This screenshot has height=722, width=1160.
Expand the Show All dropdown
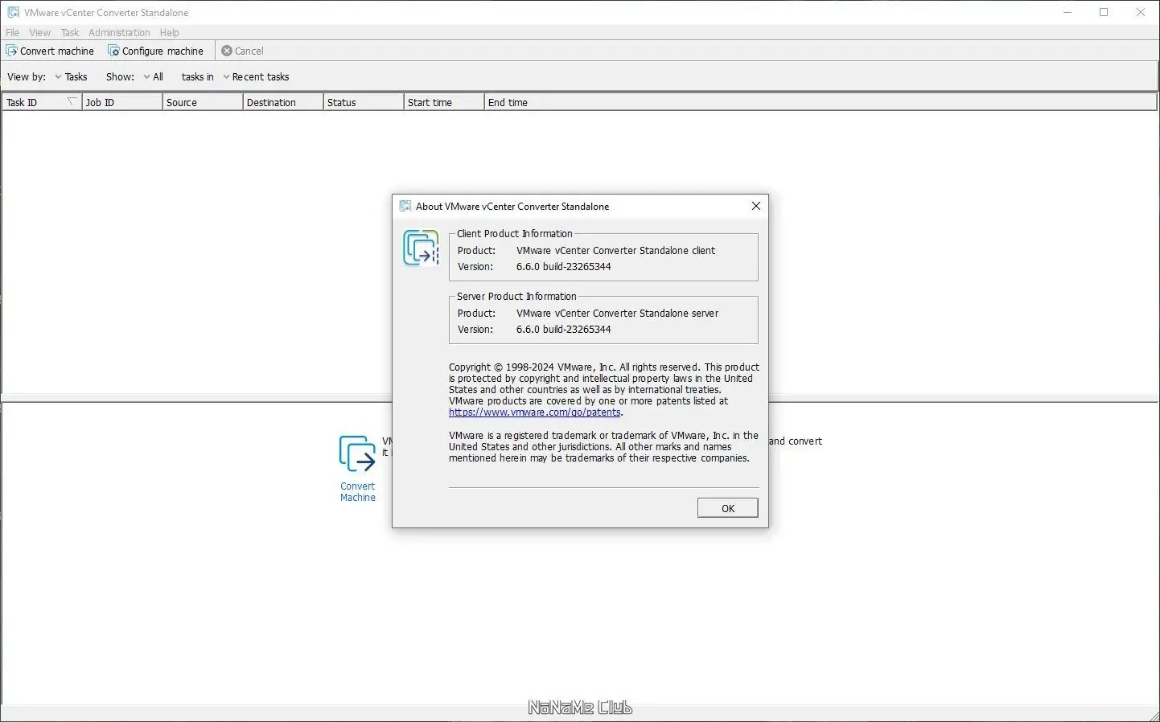pyautogui.click(x=153, y=76)
